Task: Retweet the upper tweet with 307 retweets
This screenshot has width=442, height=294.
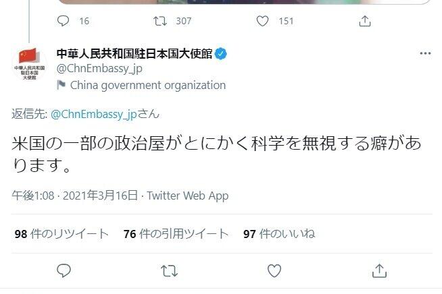Action: 162,21
